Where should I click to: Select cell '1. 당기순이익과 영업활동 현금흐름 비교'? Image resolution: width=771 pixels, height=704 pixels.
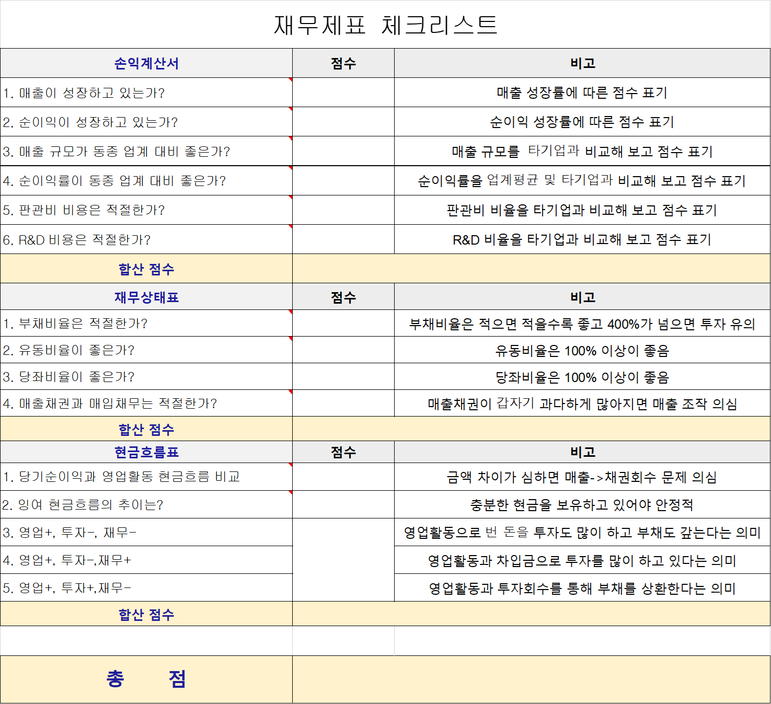pos(146,477)
